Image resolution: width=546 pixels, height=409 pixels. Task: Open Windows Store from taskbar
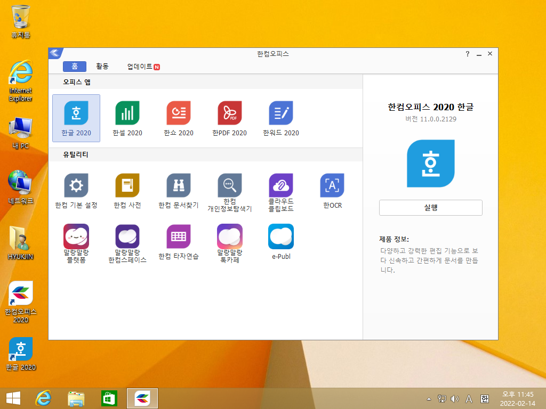[109, 398]
